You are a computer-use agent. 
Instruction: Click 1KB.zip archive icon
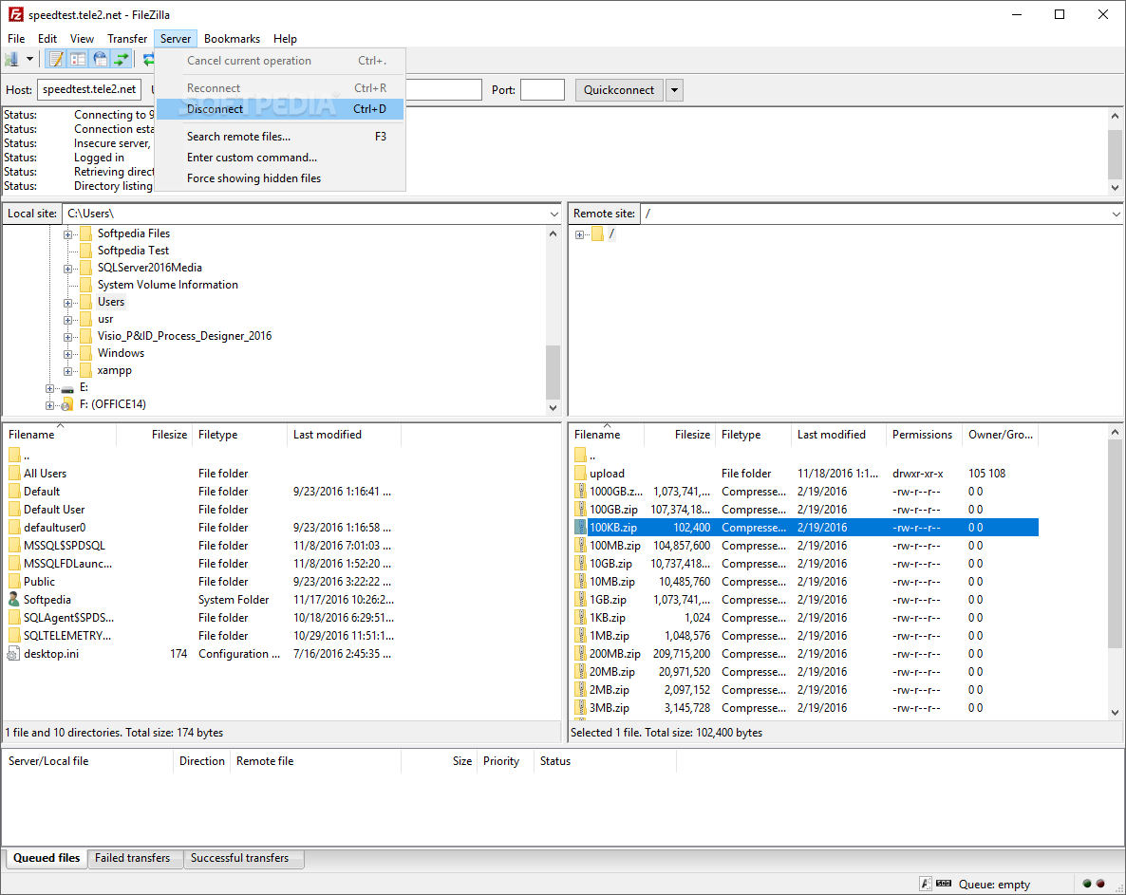(580, 617)
